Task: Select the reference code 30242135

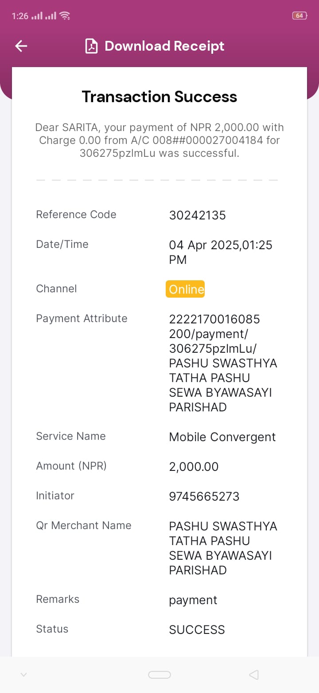Action: 198,215
